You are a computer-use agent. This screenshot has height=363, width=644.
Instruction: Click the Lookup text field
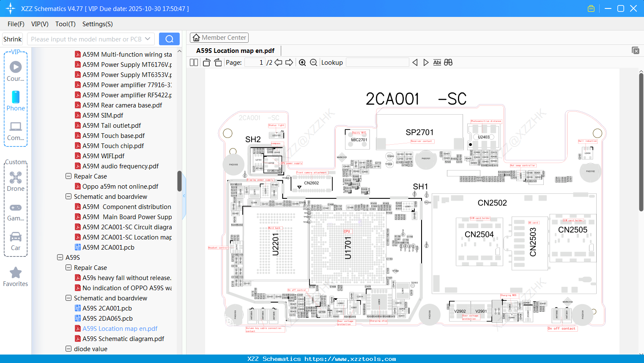coord(377,63)
